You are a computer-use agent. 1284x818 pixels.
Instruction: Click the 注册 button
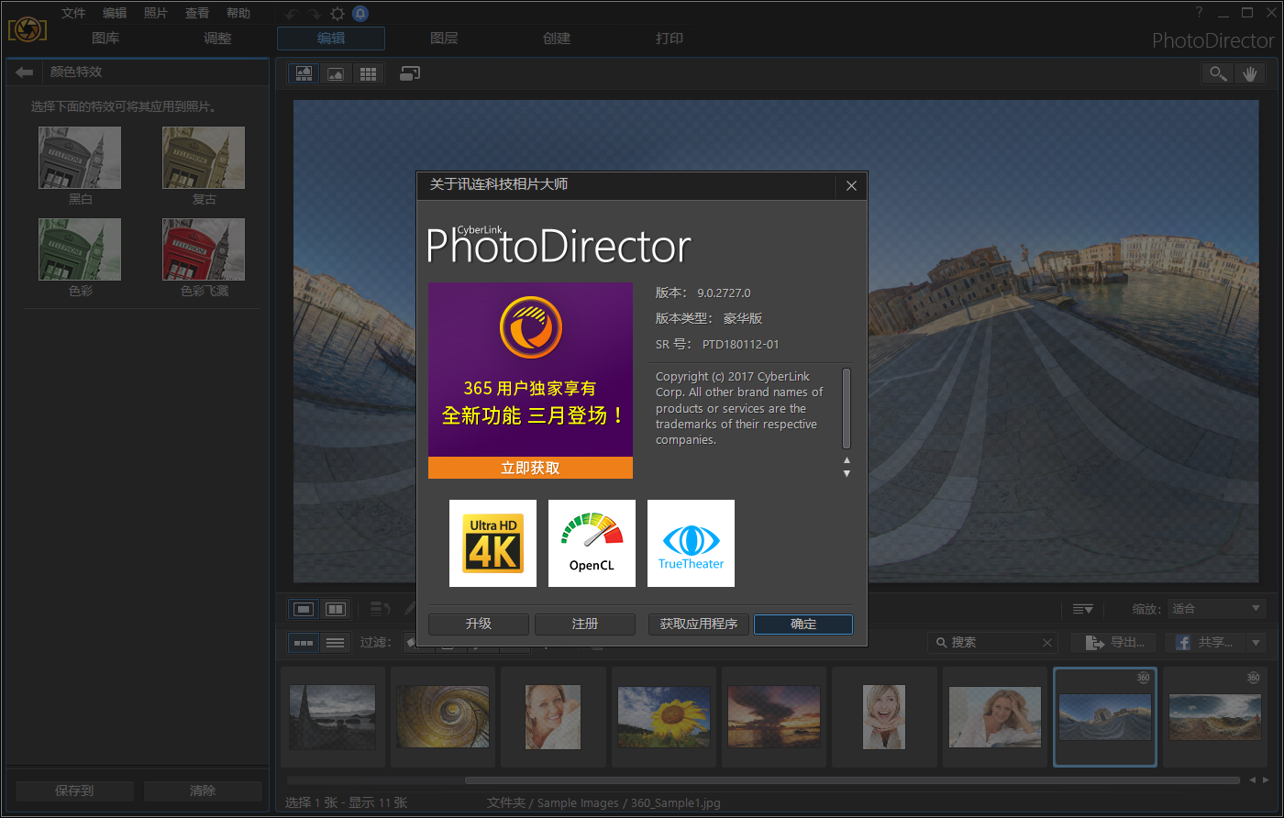(x=585, y=624)
